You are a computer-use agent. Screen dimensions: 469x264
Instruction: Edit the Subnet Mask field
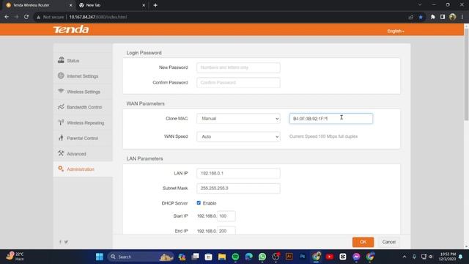[238, 188]
